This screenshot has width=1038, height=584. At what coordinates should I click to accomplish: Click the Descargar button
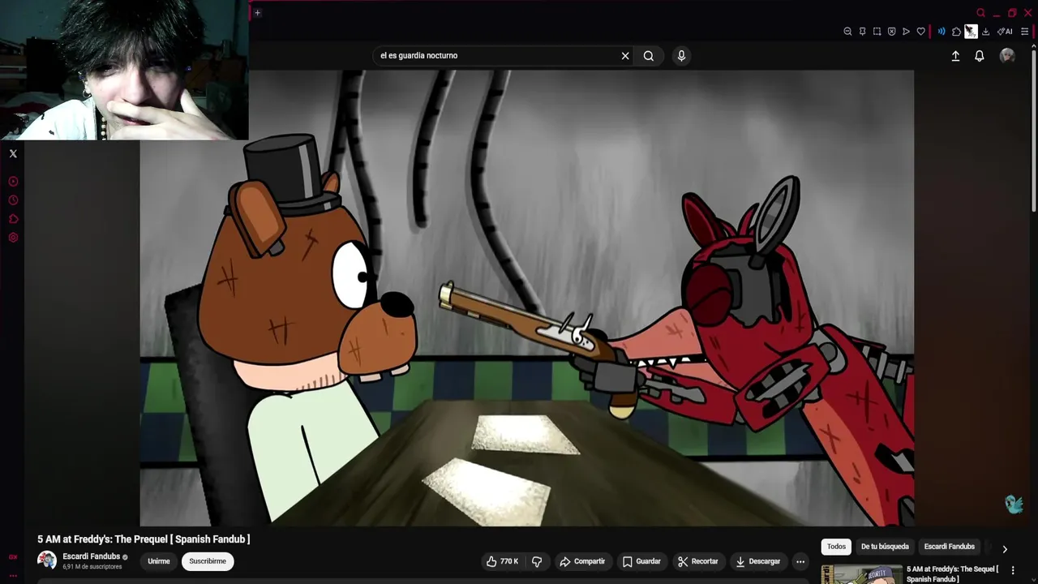click(757, 561)
